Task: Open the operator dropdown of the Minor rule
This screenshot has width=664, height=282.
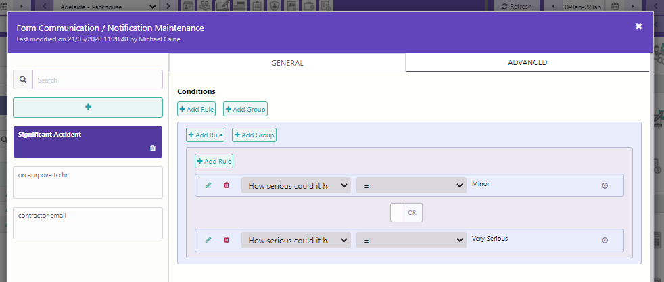Action: point(411,185)
